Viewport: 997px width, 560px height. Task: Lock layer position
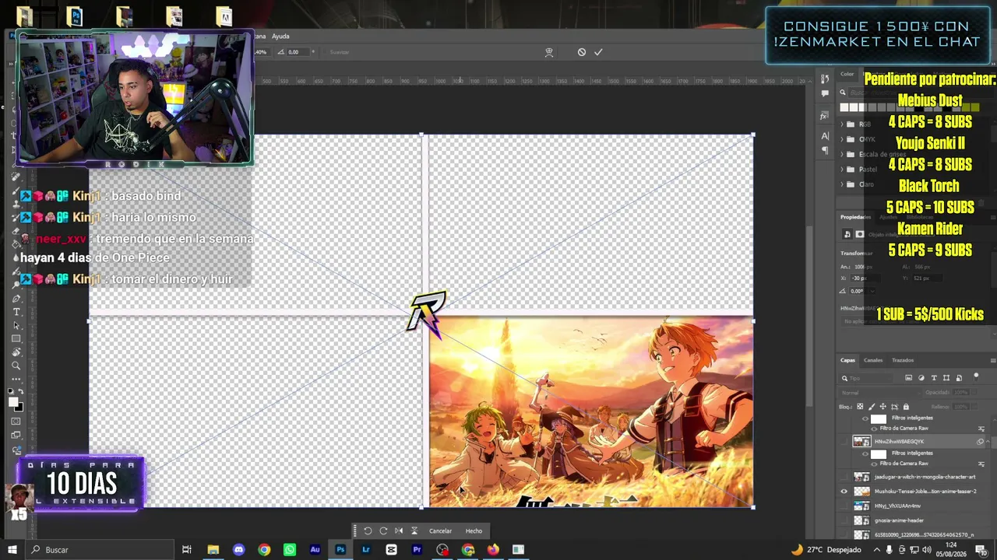[883, 407]
